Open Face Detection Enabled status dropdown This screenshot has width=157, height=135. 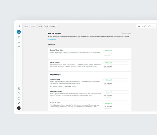pyautogui.click(x=116, y=103)
